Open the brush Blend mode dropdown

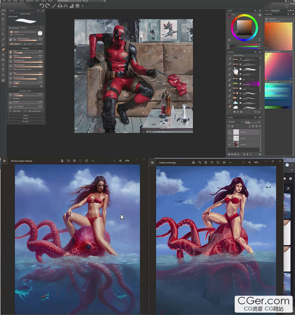pyautogui.click(x=31, y=28)
